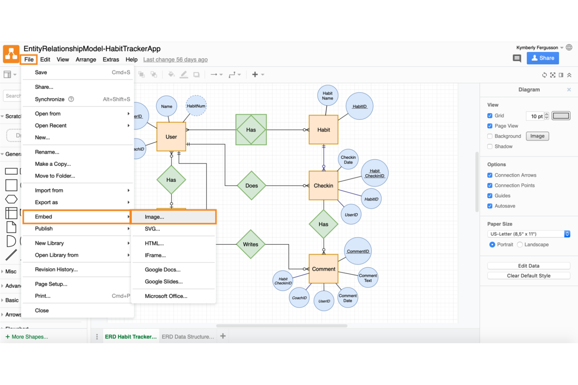Open the Paper Size dropdown
The width and height of the screenshot is (578, 385).
point(529,234)
